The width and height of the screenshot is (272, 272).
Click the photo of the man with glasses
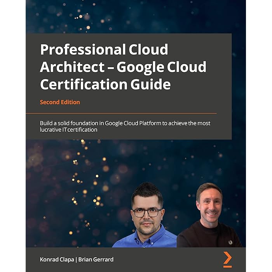point(145,215)
